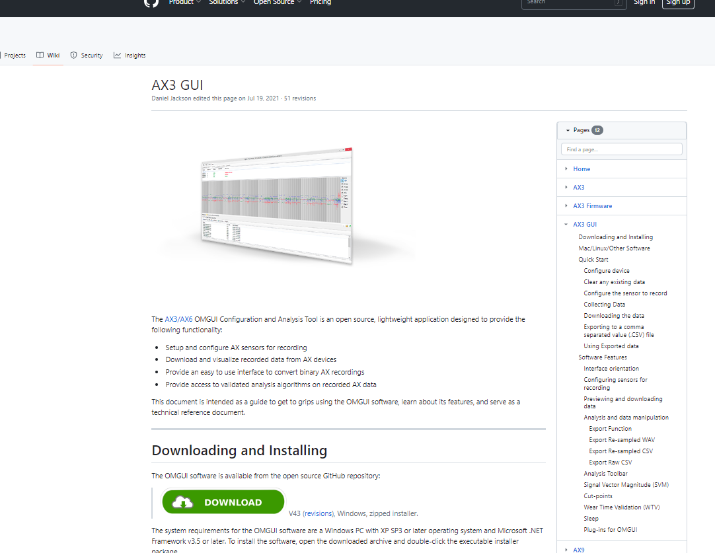Expand the Home page entry arrow
This screenshot has width=715, height=553.
point(566,168)
